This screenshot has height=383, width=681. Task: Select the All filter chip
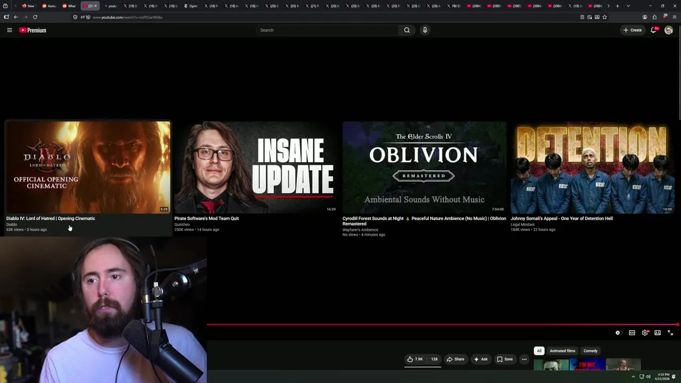[539, 351]
